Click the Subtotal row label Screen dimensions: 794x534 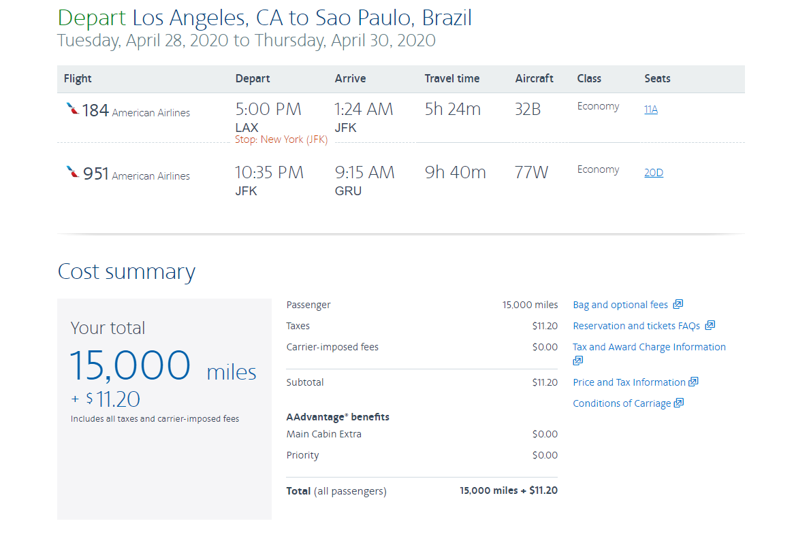coord(305,382)
